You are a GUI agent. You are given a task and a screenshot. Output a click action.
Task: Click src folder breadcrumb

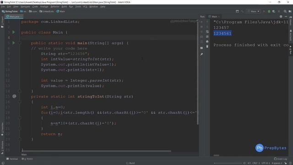[x=23, y=11]
